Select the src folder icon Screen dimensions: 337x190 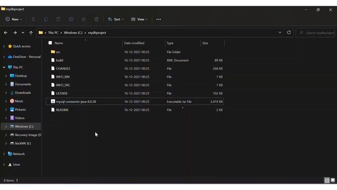tap(53, 52)
